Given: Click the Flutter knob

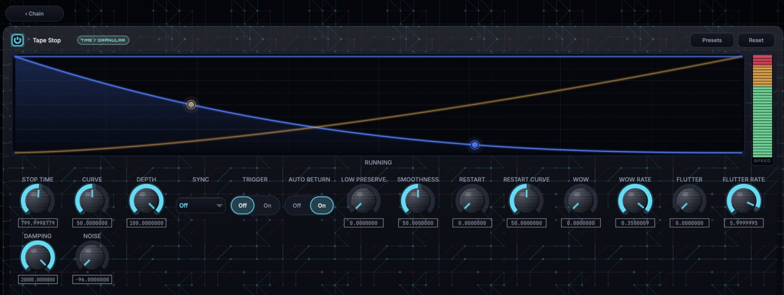Looking at the screenshot, I should click(689, 200).
